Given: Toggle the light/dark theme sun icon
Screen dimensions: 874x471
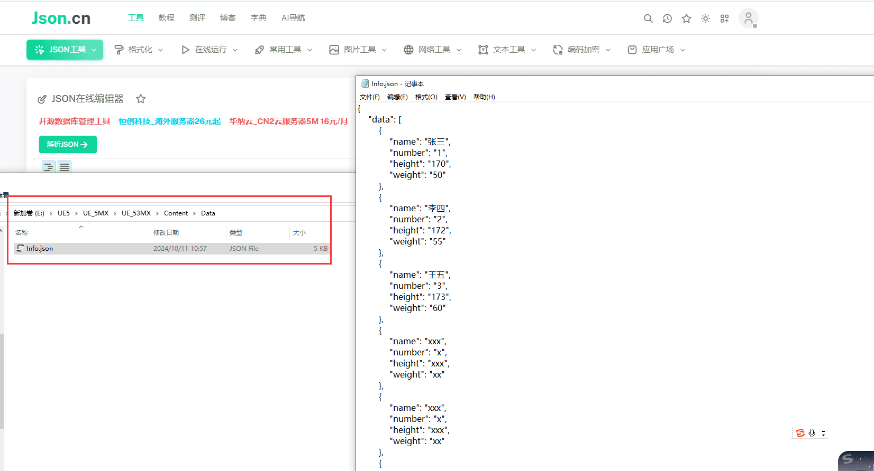Looking at the screenshot, I should coord(705,18).
